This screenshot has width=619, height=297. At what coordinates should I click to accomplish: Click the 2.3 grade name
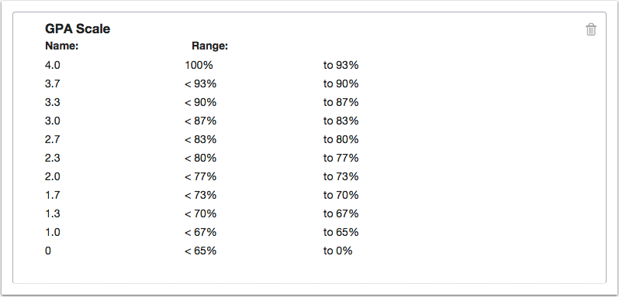(53, 158)
